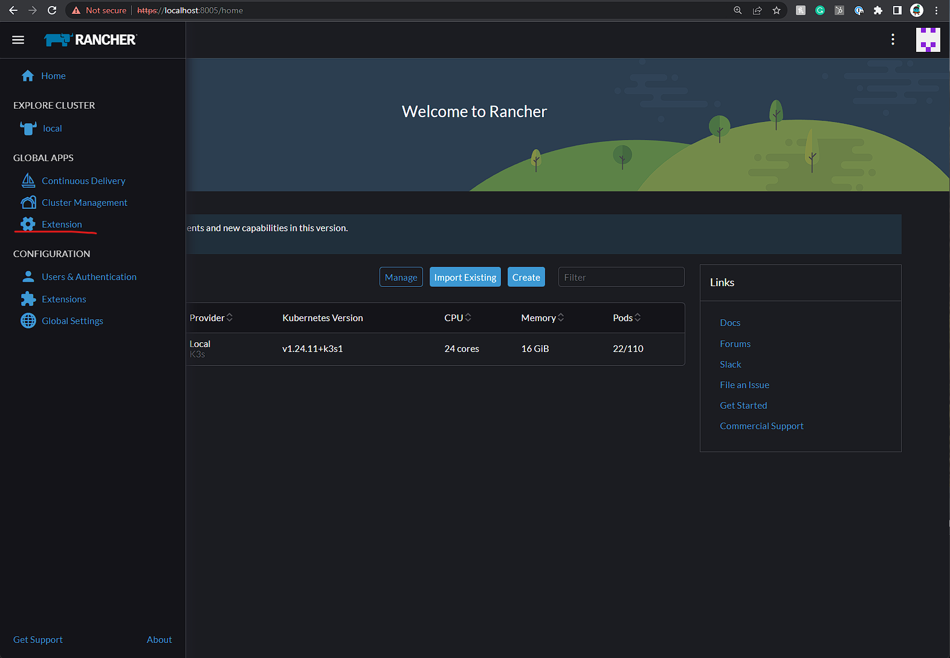Screen dimensions: 950x658
Task: Click the 16 GiB memory value
Action: tap(535, 348)
